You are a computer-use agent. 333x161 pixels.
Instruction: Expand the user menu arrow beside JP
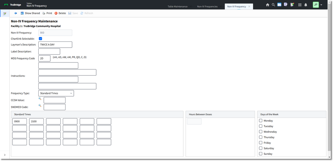tap(321, 5)
